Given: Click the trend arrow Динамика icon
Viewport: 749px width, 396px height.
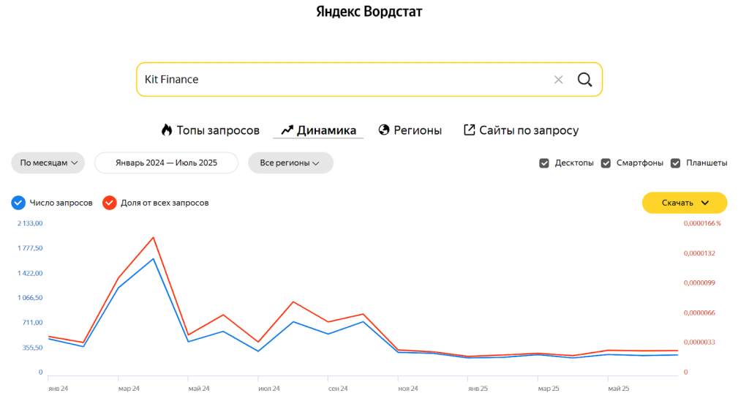Looking at the screenshot, I should point(287,130).
